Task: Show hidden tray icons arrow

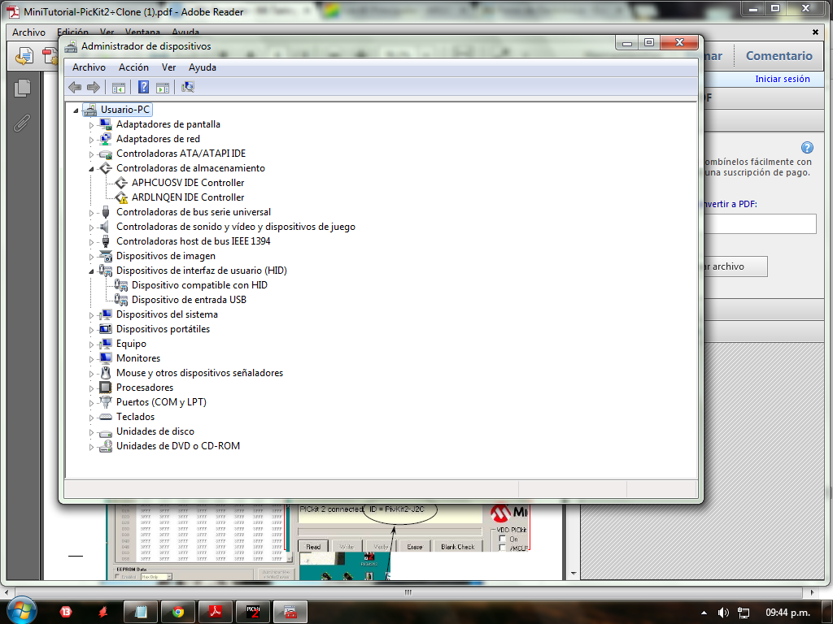Action: [x=704, y=613]
